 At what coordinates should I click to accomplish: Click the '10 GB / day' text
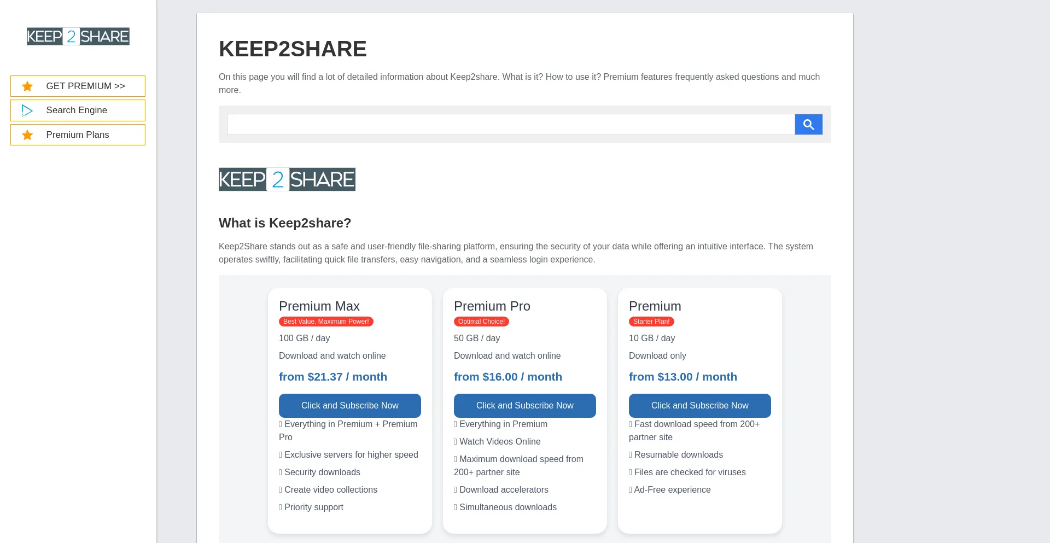coord(652,338)
